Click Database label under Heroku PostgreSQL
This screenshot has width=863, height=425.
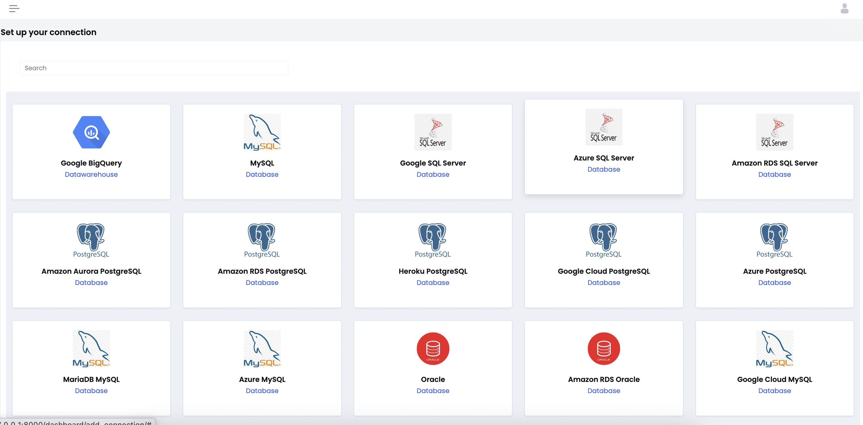tap(433, 283)
